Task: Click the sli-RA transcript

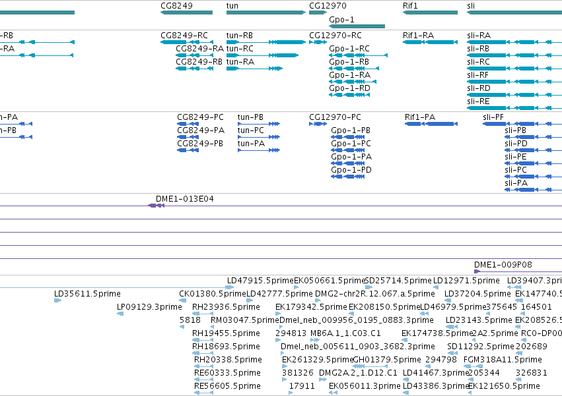Action: 514,42
